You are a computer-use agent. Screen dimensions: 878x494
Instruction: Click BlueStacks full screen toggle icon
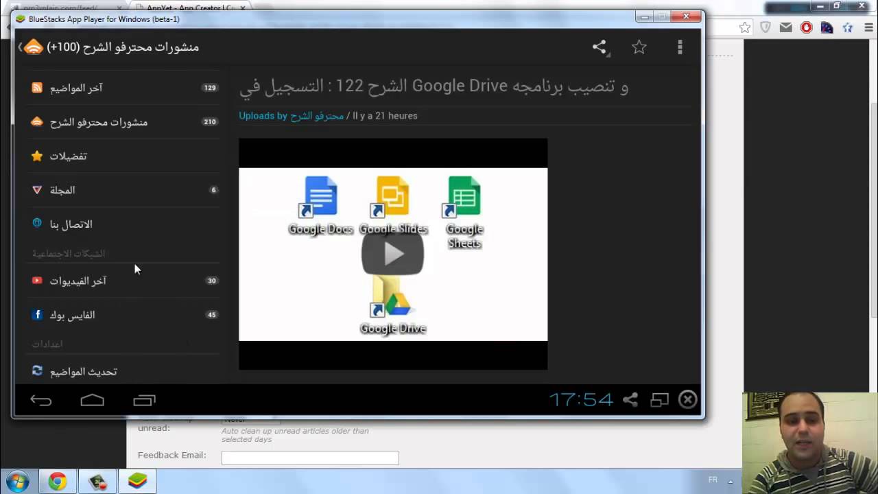pos(659,399)
